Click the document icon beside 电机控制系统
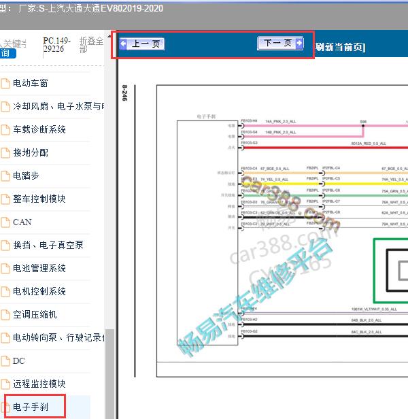This screenshot has height=419, width=408. point(5,292)
